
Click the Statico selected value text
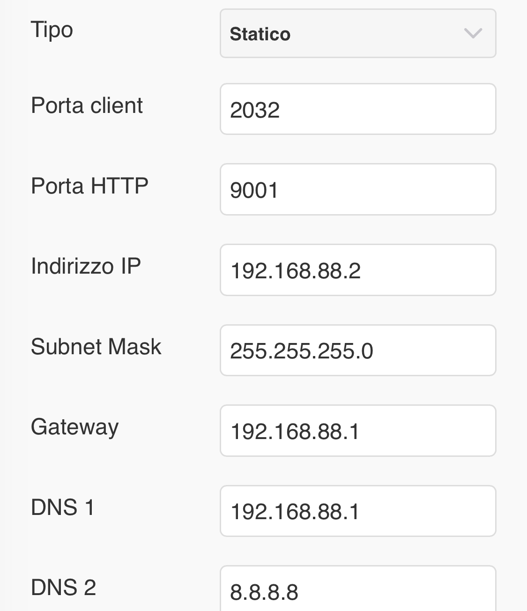260,34
